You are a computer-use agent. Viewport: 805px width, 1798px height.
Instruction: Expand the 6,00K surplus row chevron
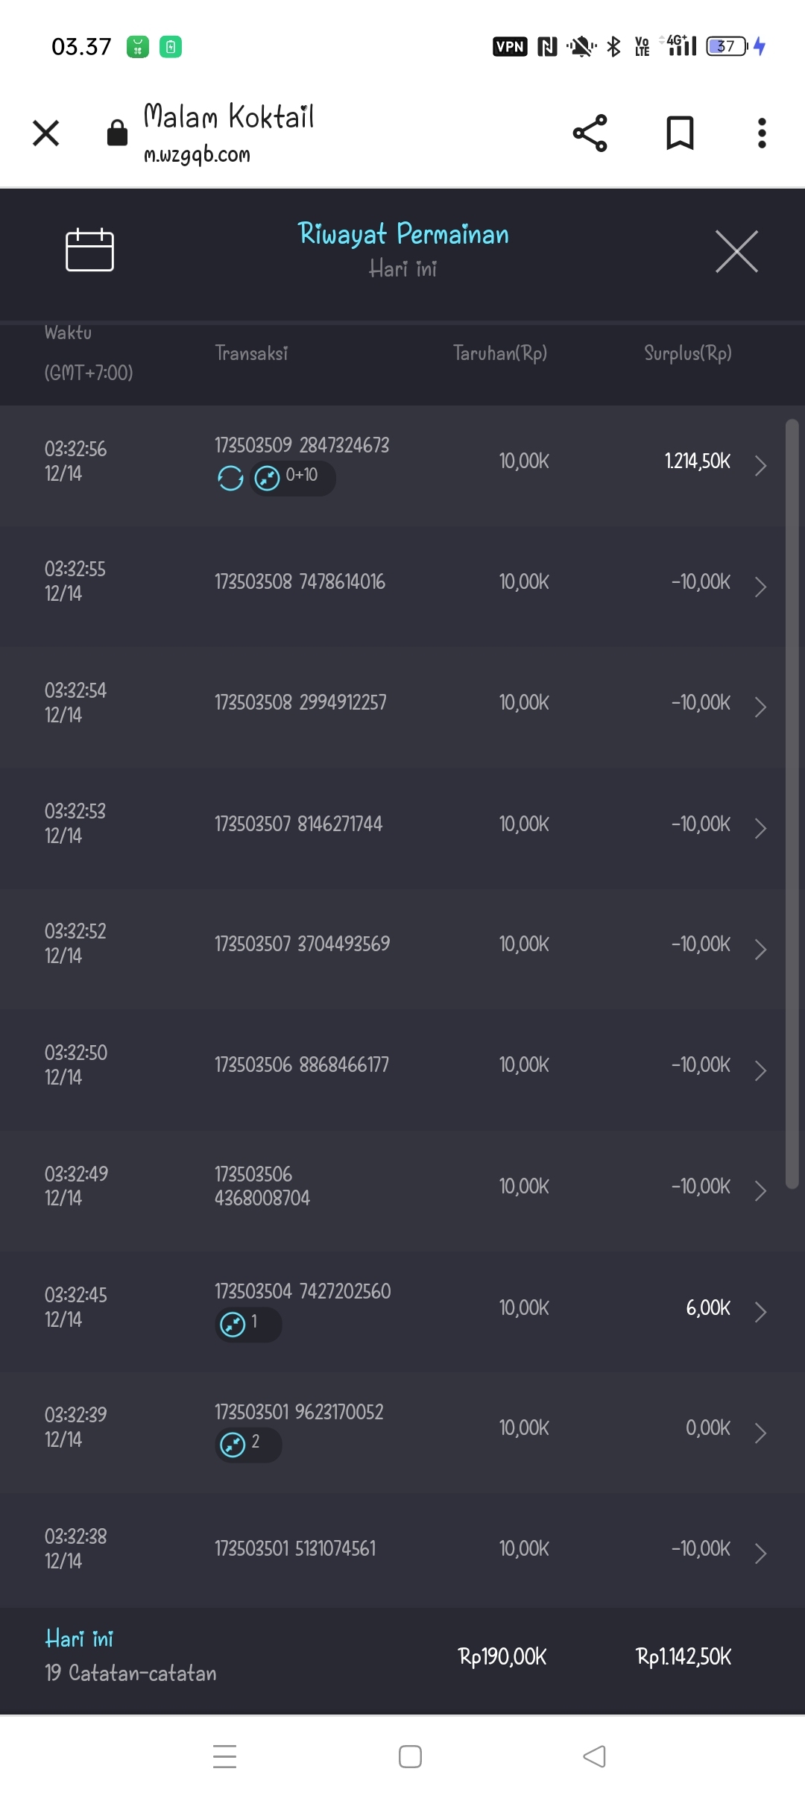click(760, 1312)
